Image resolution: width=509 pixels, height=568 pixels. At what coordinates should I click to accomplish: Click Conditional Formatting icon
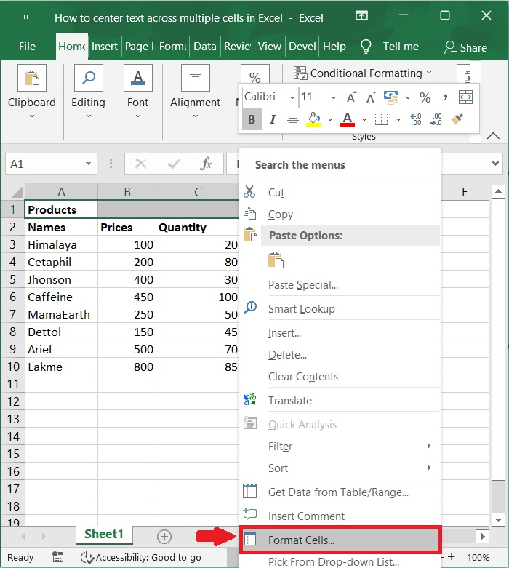300,73
